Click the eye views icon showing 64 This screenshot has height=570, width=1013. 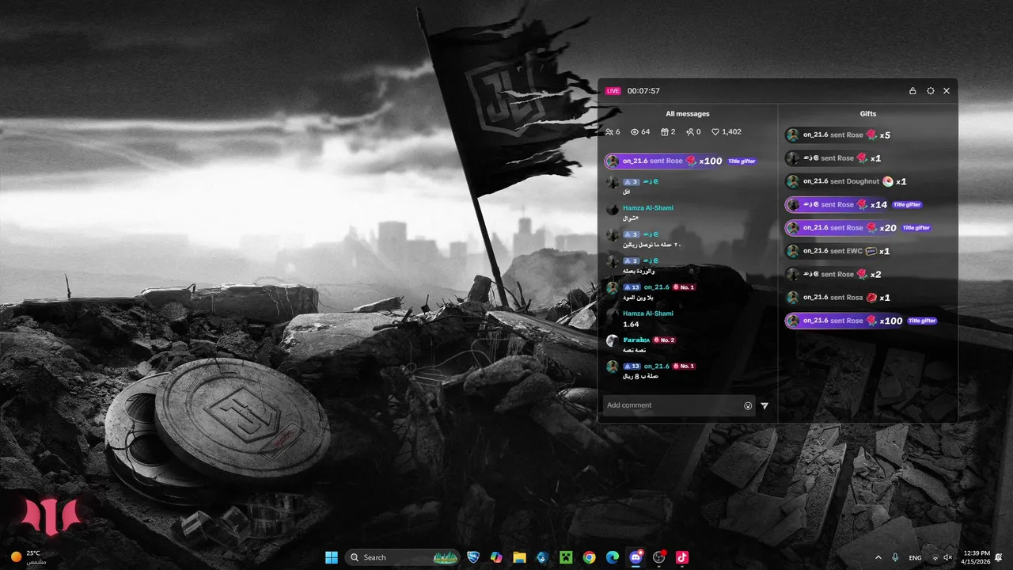click(x=635, y=132)
